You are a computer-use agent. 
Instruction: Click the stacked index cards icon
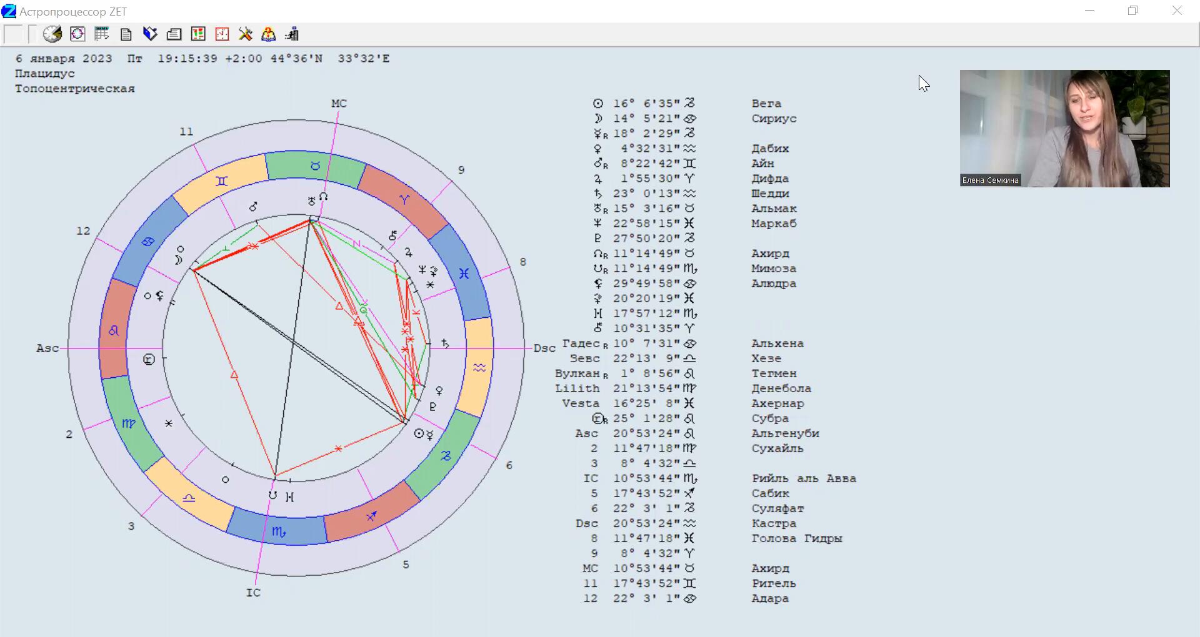[x=174, y=34]
